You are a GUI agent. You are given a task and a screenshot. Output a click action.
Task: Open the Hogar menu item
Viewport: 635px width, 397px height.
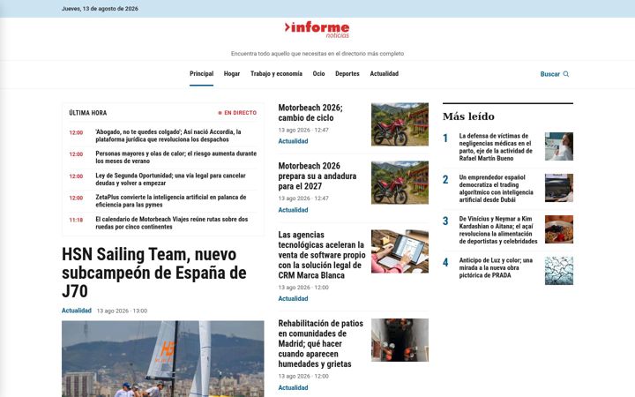(x=232, y=74)
